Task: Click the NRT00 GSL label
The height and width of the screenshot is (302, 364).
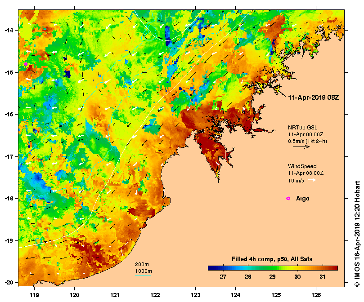Action: 302,127
